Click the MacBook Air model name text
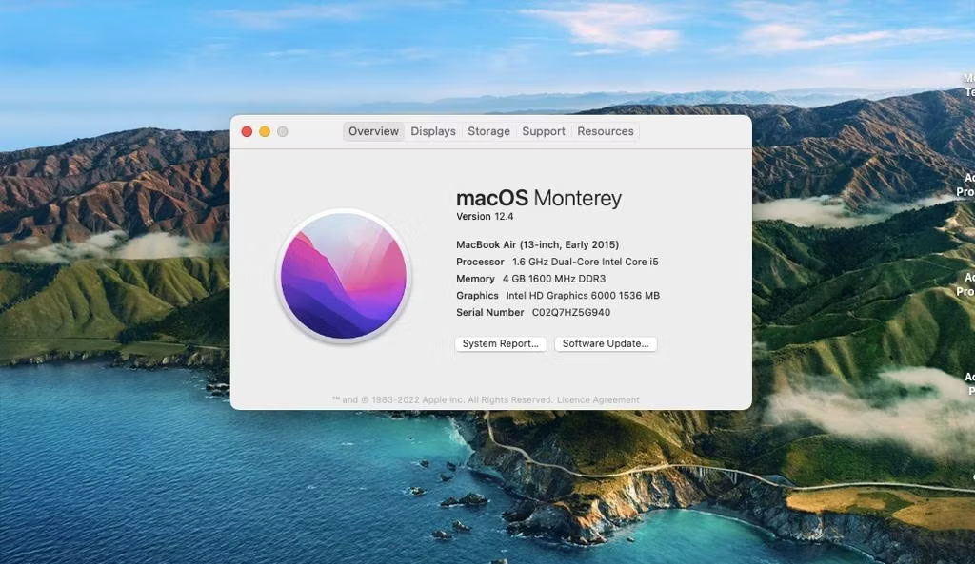975x564 pixels. (536, 243)
